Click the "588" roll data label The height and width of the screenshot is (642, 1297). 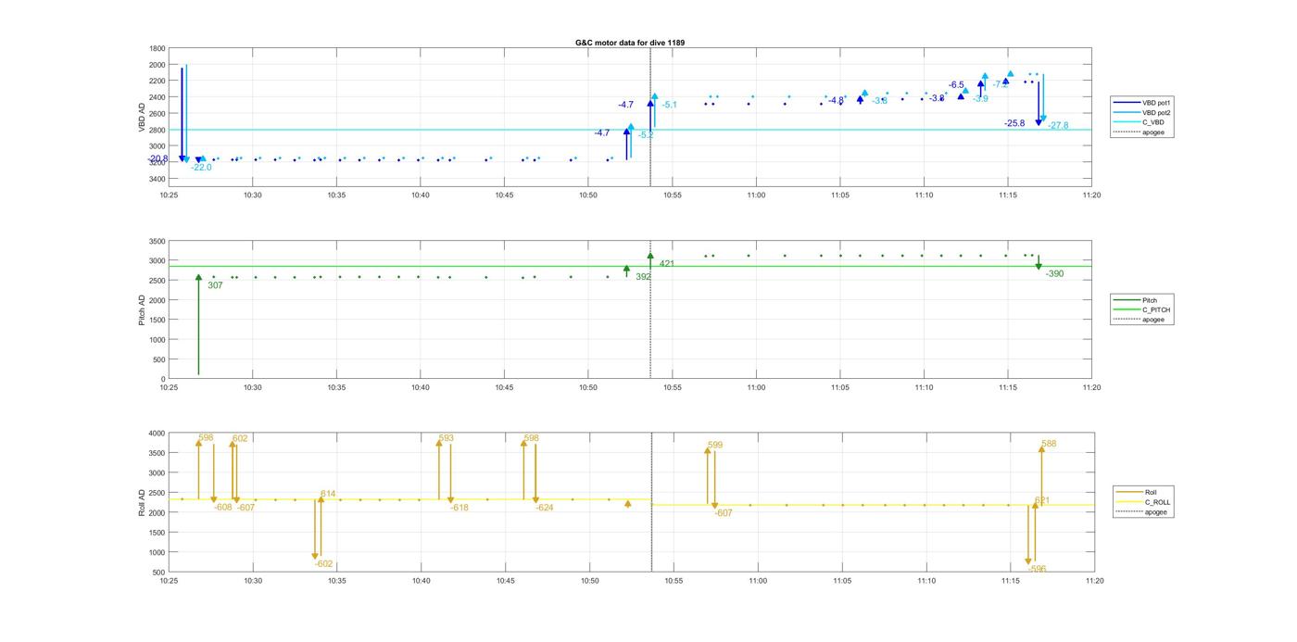point(1049,445)
